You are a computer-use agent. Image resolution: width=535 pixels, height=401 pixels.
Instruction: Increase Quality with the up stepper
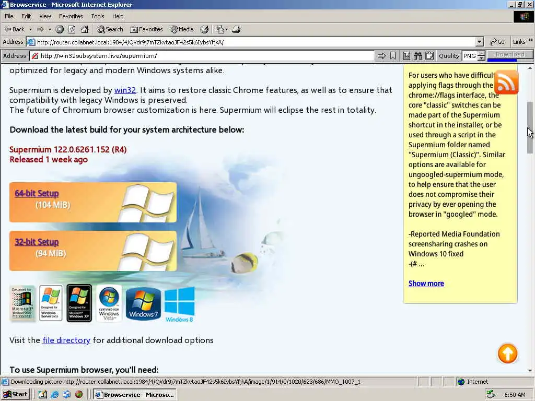coord(481,54)
